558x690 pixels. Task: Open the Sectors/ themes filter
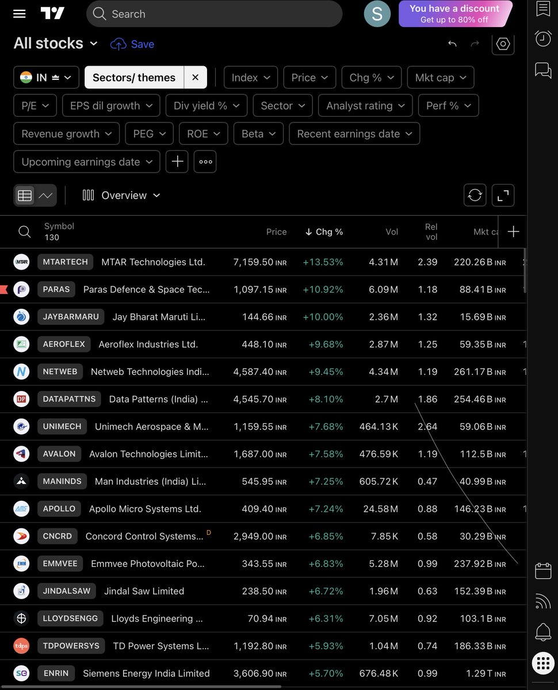[134, 78]
